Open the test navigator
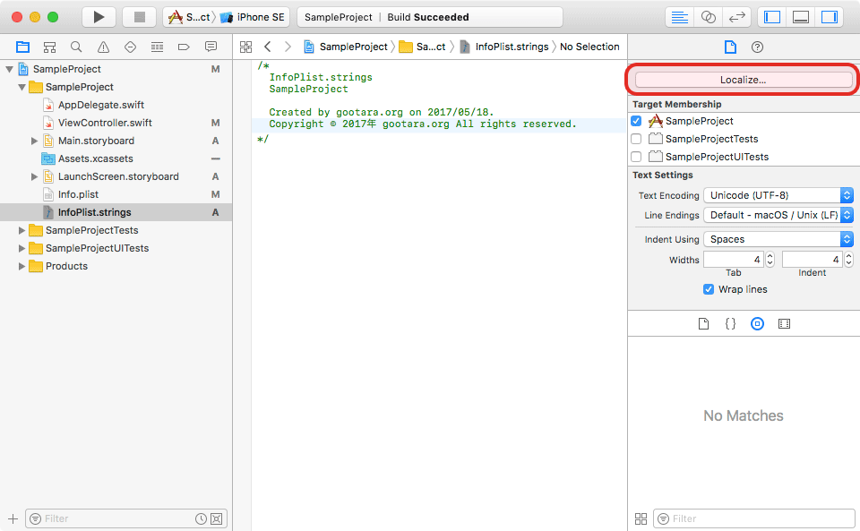Screen dimensions: 860x531 point(130,47)
